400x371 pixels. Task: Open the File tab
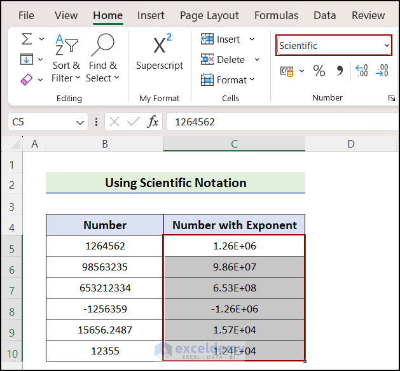tap(26, 15)
